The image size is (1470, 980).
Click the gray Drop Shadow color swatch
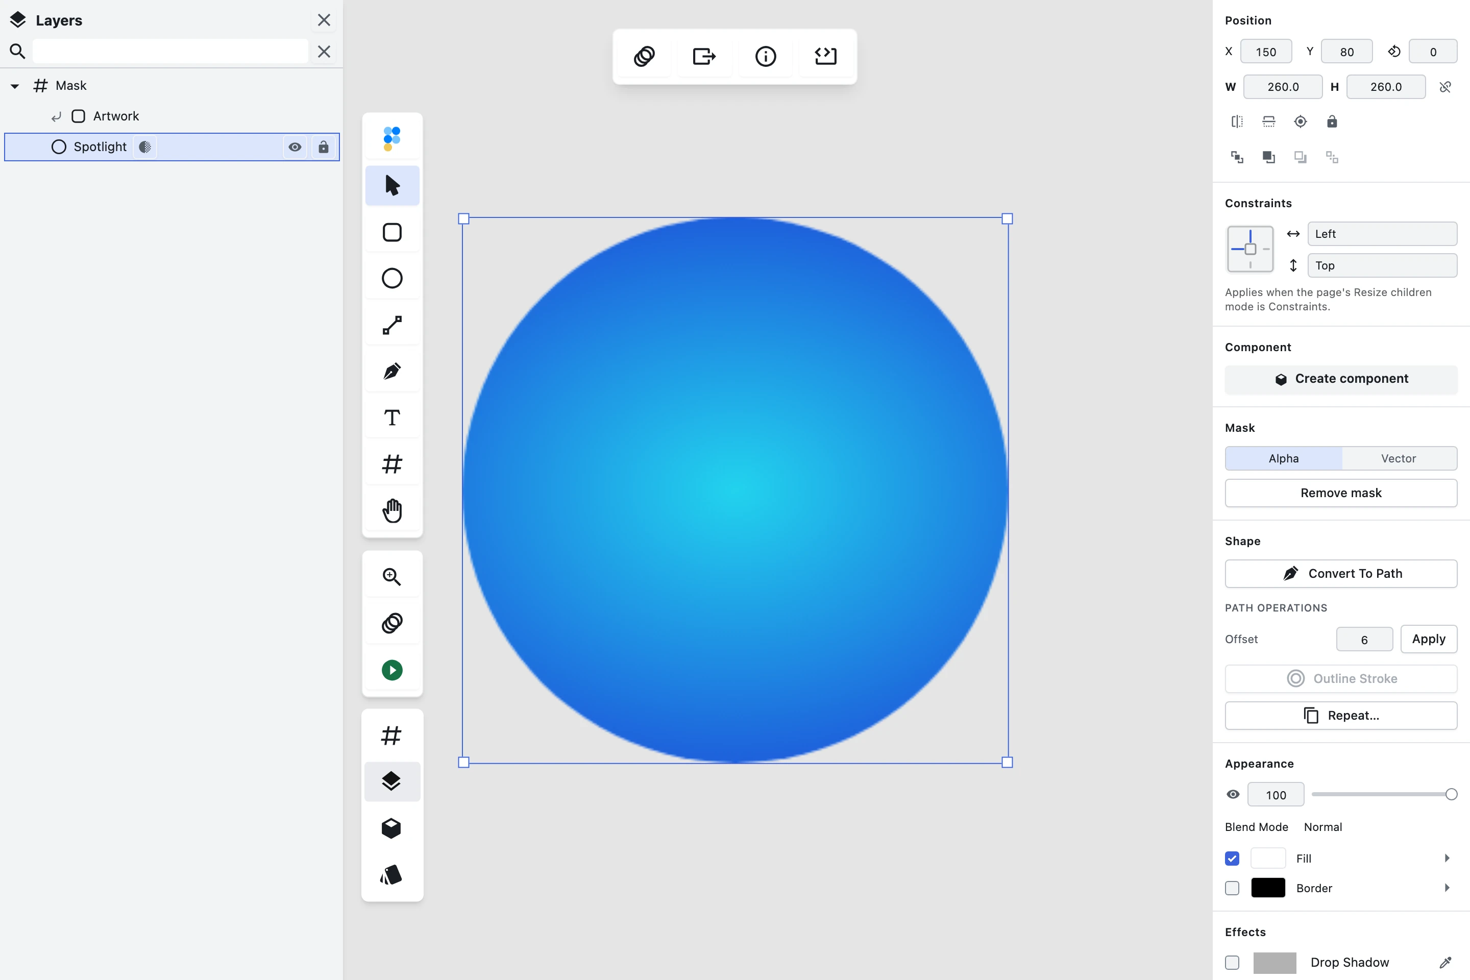point(1275,963)
